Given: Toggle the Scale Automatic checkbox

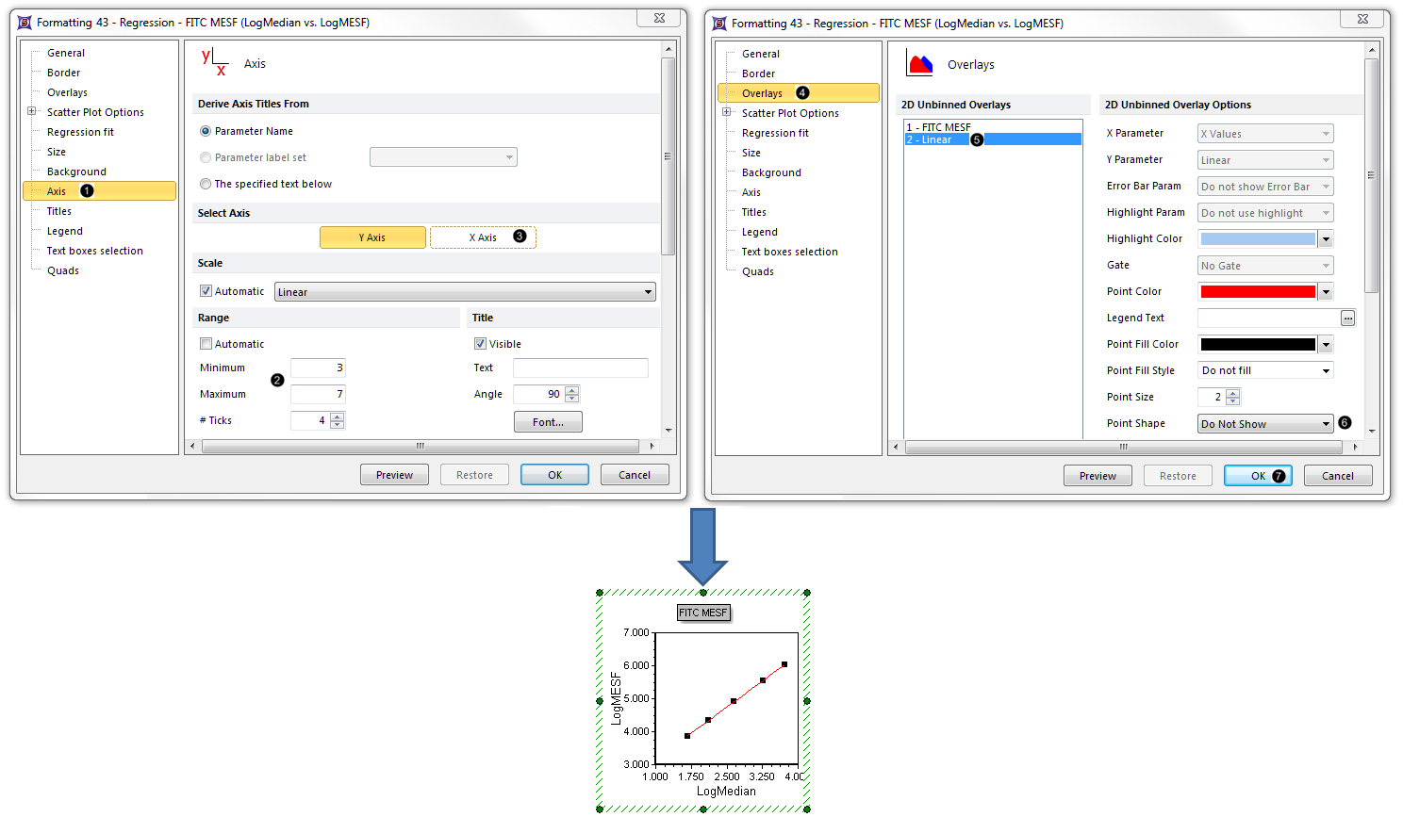Looking at the screenshot, I should (x=206, y=291).
